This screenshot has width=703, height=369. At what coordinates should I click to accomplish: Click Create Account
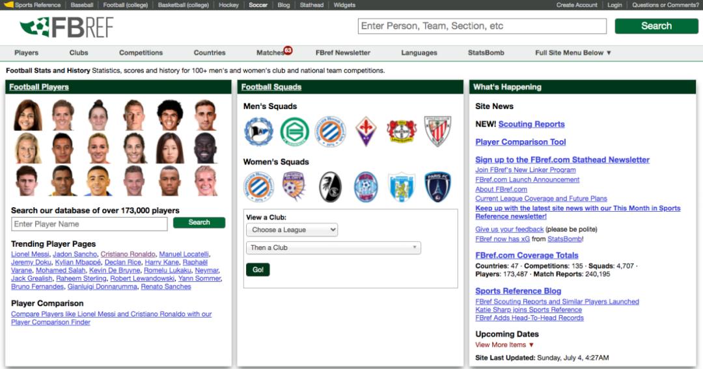coord(577,5)
